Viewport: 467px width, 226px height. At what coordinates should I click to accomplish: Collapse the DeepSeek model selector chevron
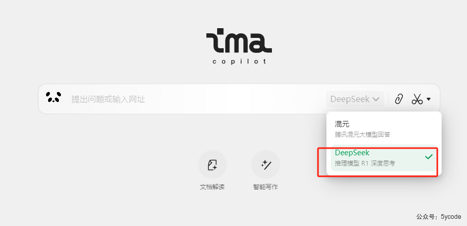376,99
